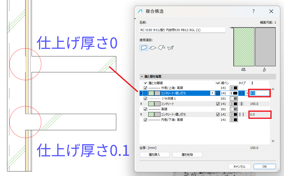Viewport: 284px width, 176px height.
Task: Click pen number 161 in J W点線 1 row
Action: (223, 98)
